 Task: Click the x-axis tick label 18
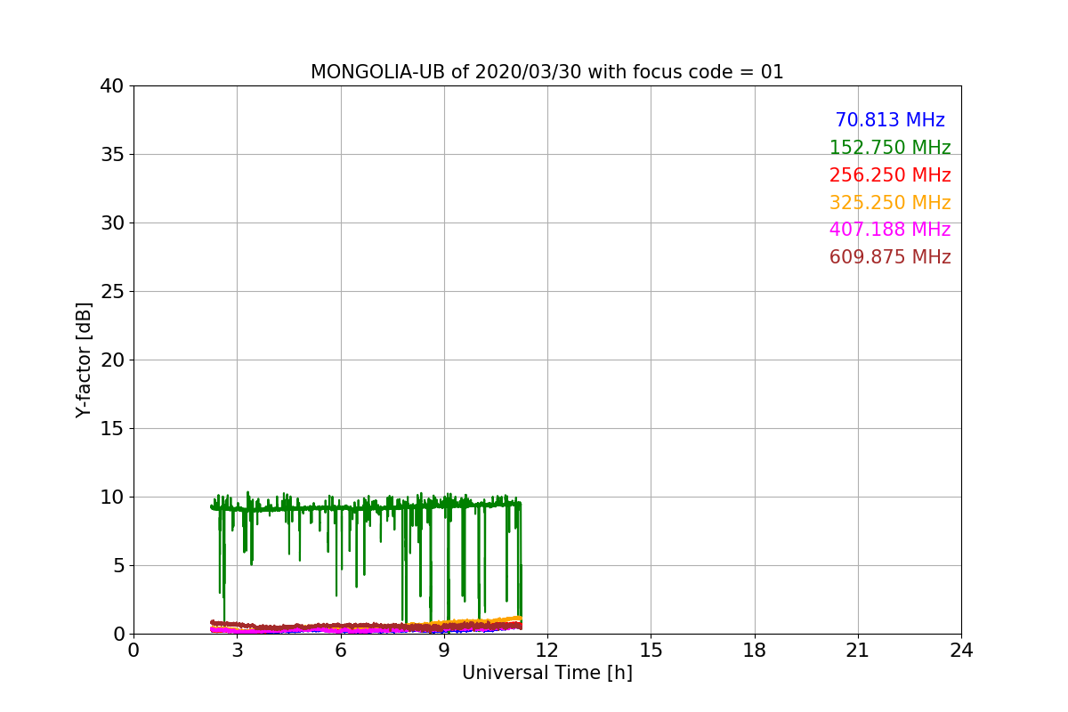point(754,651)
